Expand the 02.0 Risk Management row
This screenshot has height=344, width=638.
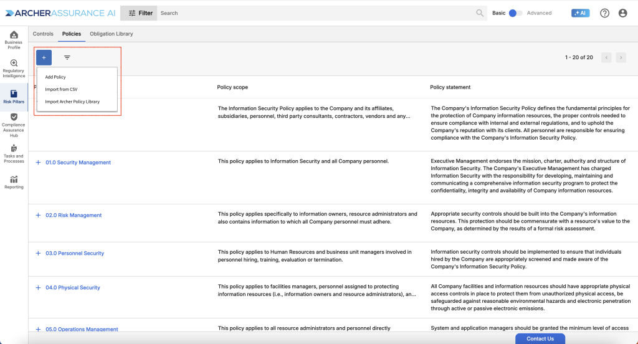tap(38, 216)
